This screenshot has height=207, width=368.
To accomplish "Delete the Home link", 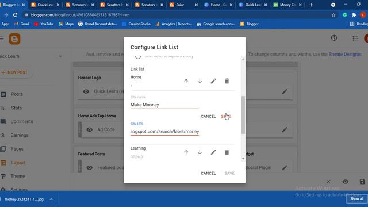I will (x=227, y=81).
